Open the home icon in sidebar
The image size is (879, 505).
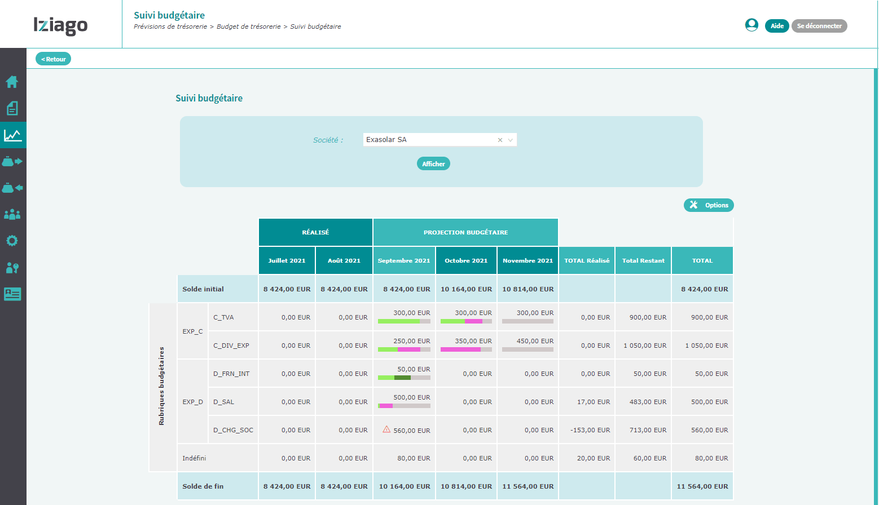tap(12, 82)
